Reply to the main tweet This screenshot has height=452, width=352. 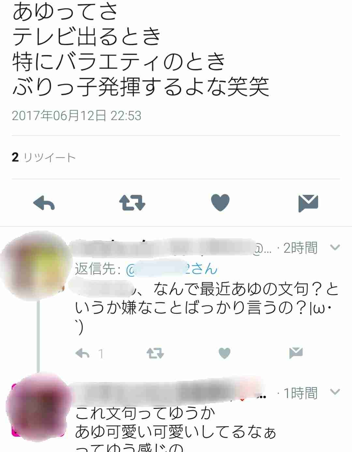pyautogui.click(x=44, y=203)
